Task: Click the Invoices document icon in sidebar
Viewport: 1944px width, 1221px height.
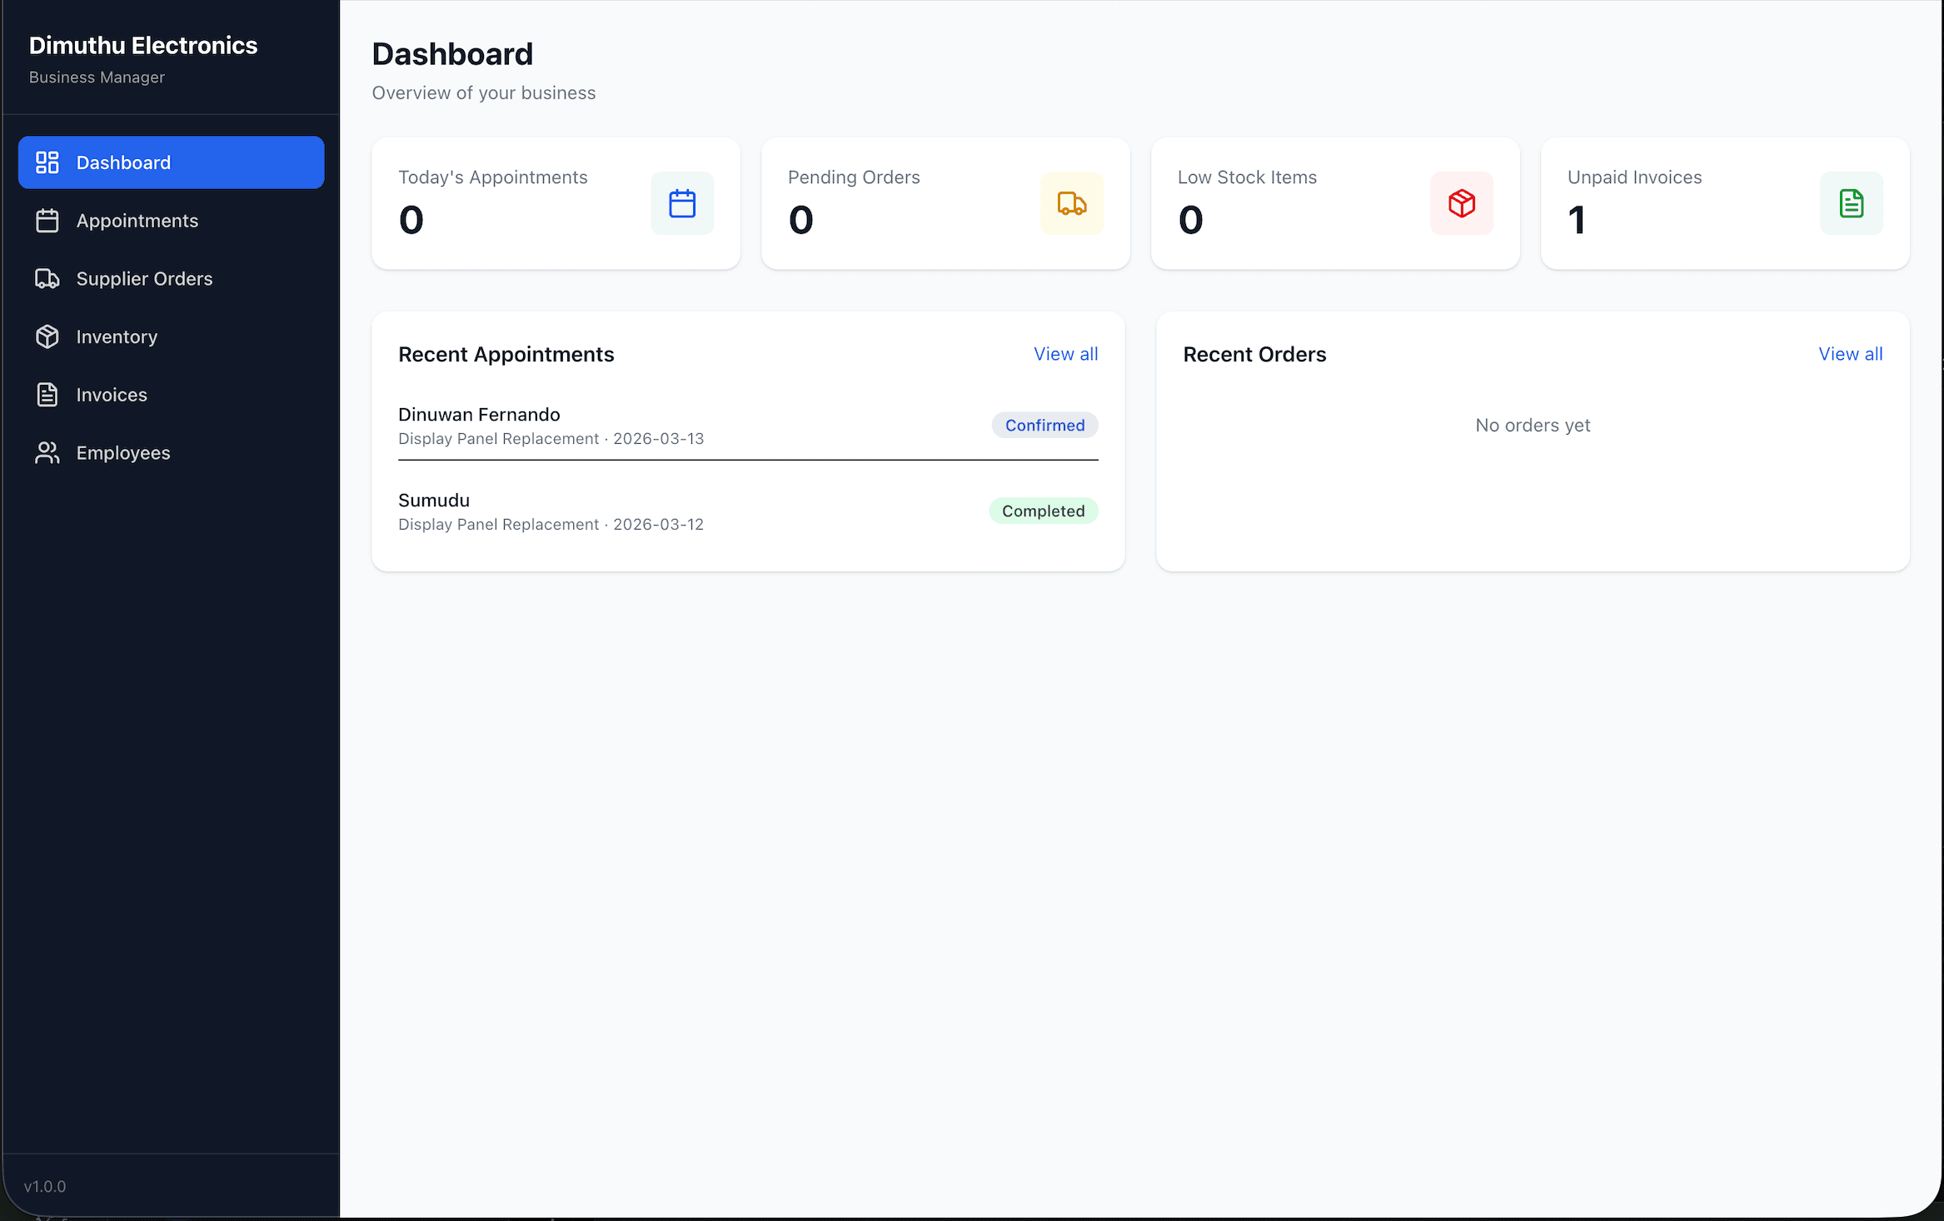Action: click(47, 394)
